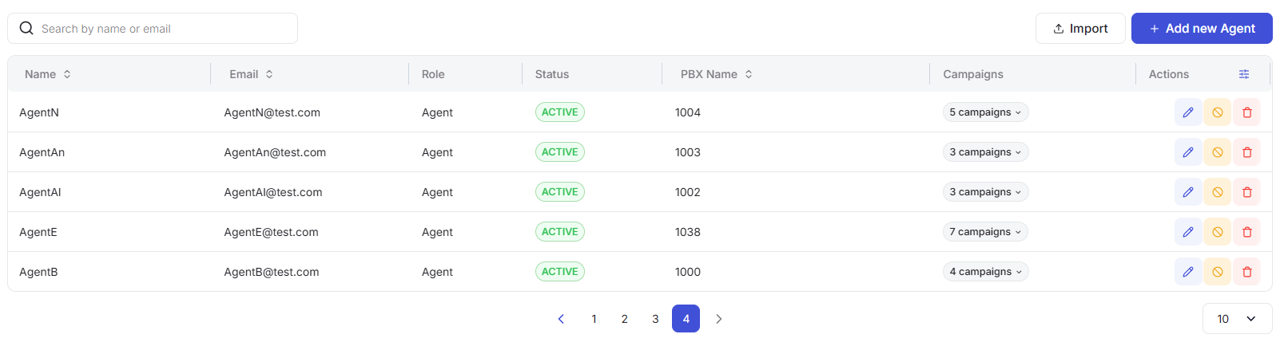
Task: Expand AgentE's 7 campaigns dropdown
Action: tap(985, 232)
